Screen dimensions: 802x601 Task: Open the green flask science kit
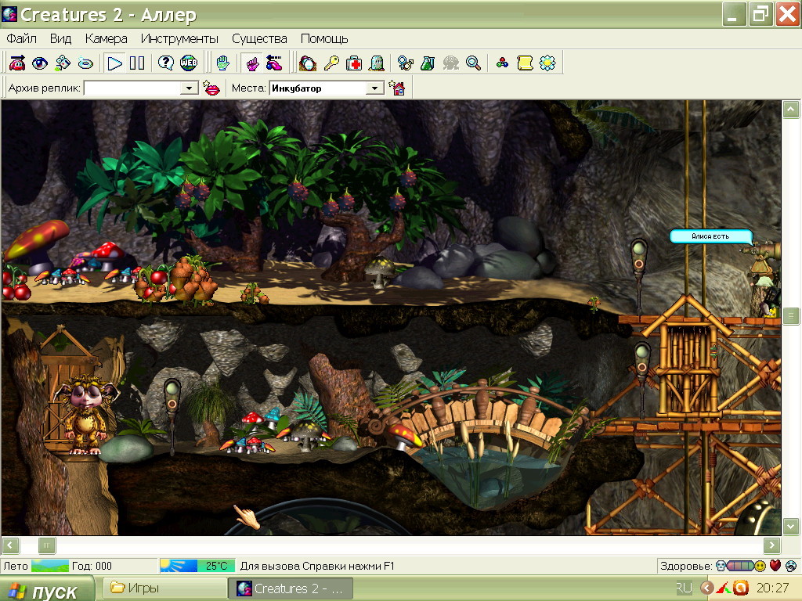click(428, 63)
